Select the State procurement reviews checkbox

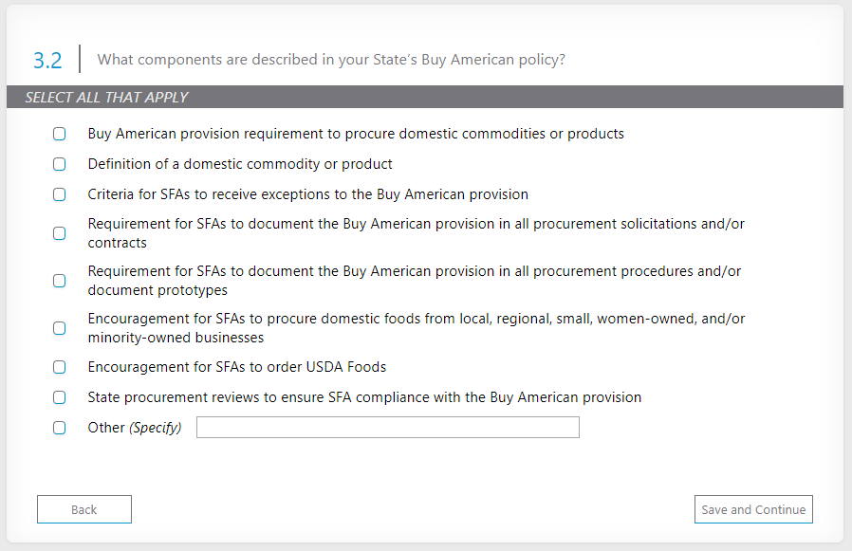(60, 397)
